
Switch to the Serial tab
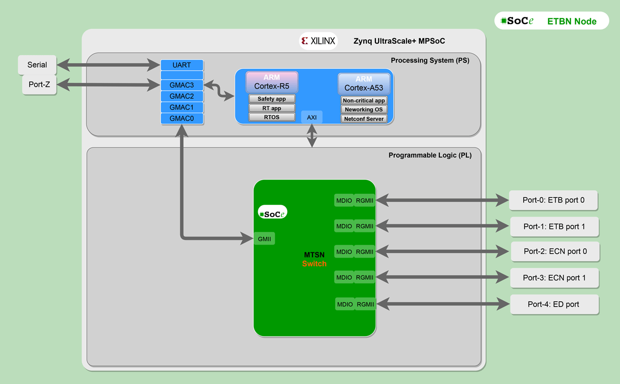tap(37, 64)
